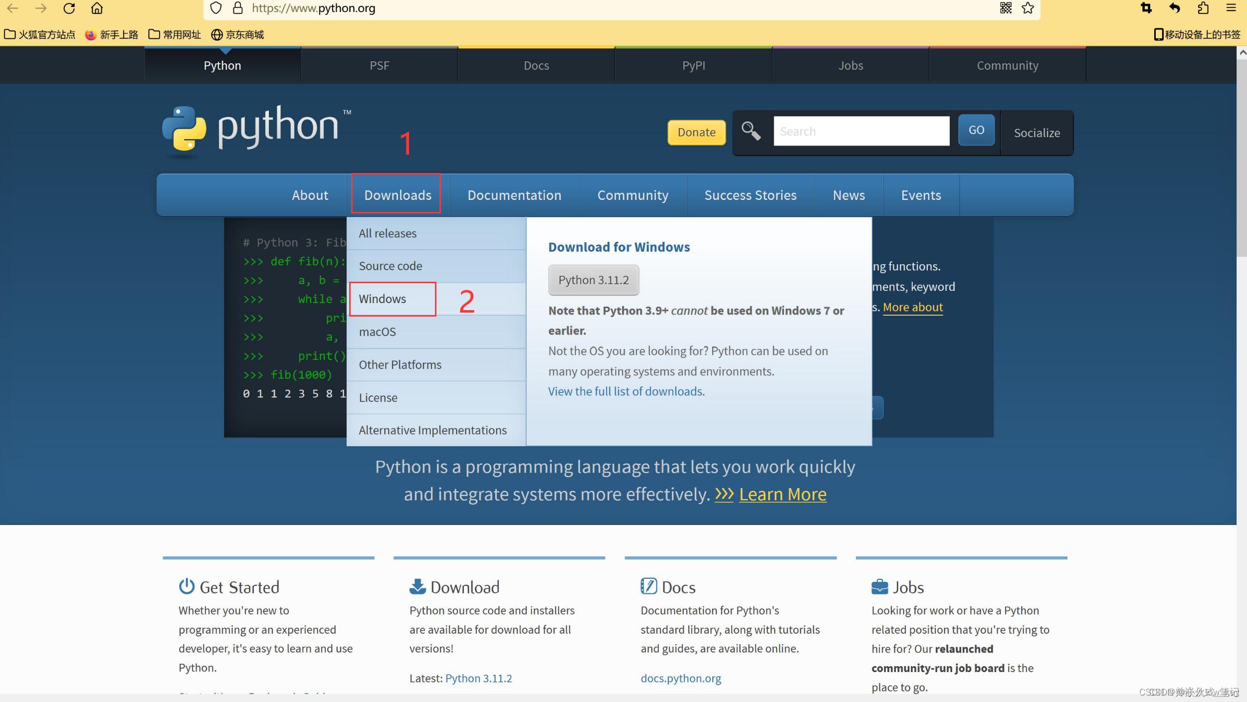
Task: Click the Donate button
Action: point(696,132)
